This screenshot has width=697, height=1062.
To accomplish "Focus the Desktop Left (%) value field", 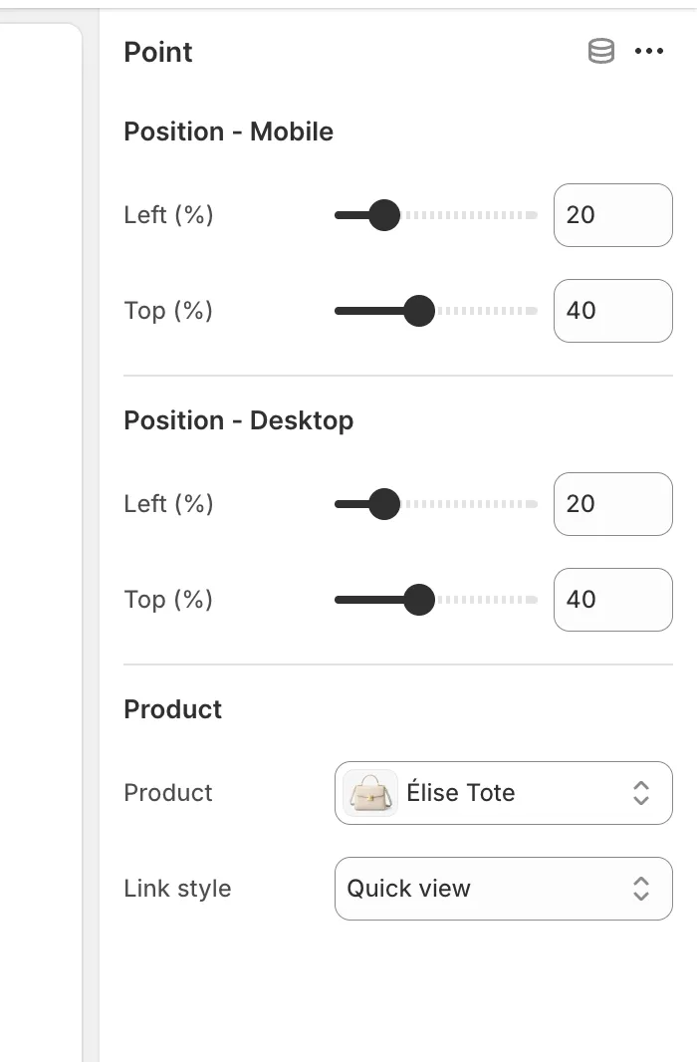I will (612, 504).
